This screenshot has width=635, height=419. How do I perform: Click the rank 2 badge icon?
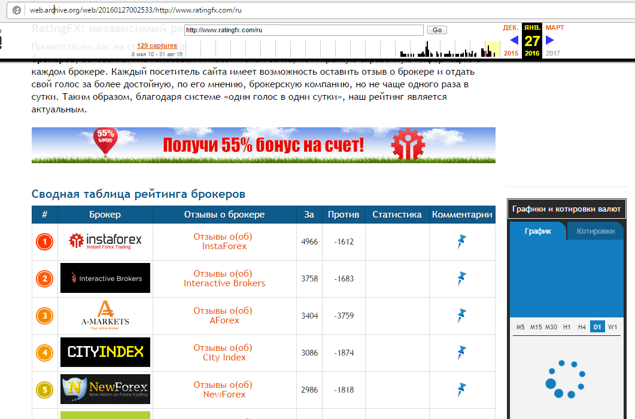44,279
